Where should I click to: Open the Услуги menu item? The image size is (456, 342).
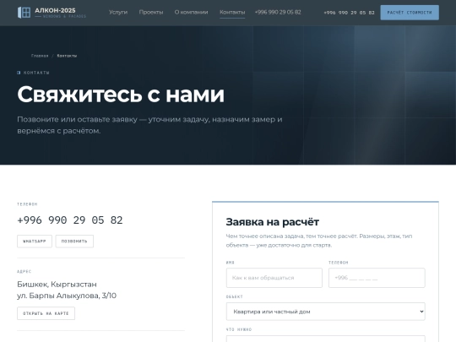click(x=118, y=12)
